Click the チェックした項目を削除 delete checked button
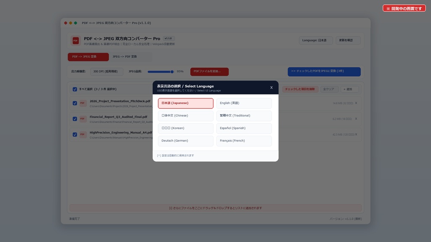Image resolution: width=431 pixels, height=242 pixels. 300,89
